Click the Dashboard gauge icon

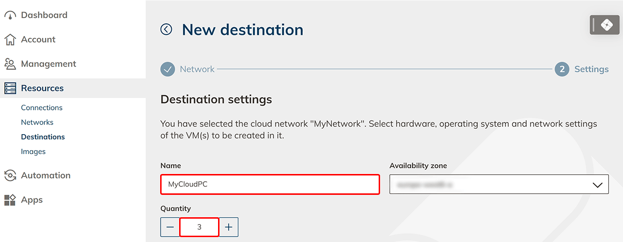click(x=10, y=16)
